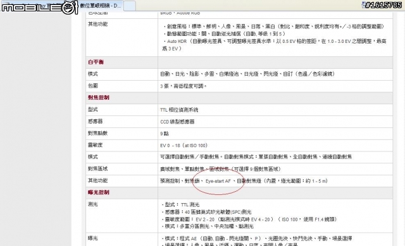
Task: Click the 包圍 row label
Action: point(93,86)
